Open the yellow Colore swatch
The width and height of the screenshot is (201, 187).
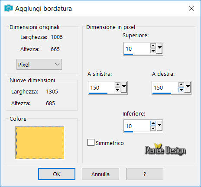click(x=40, y=143)
